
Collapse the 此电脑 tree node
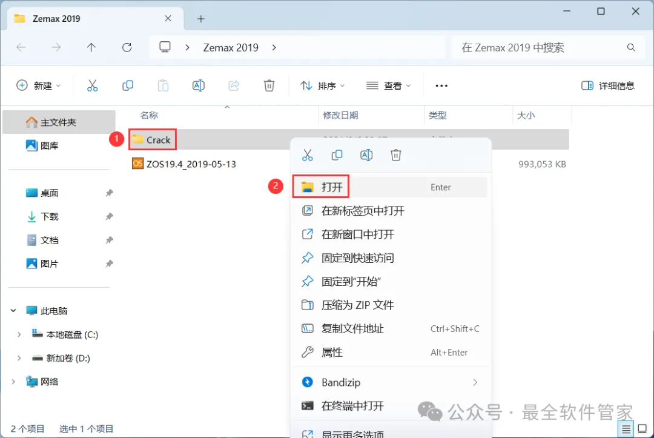pos(13,311)
